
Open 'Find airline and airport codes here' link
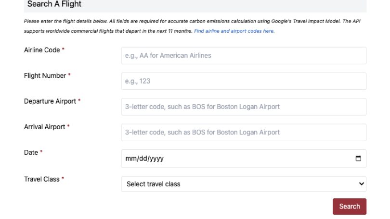coord(234,31)
